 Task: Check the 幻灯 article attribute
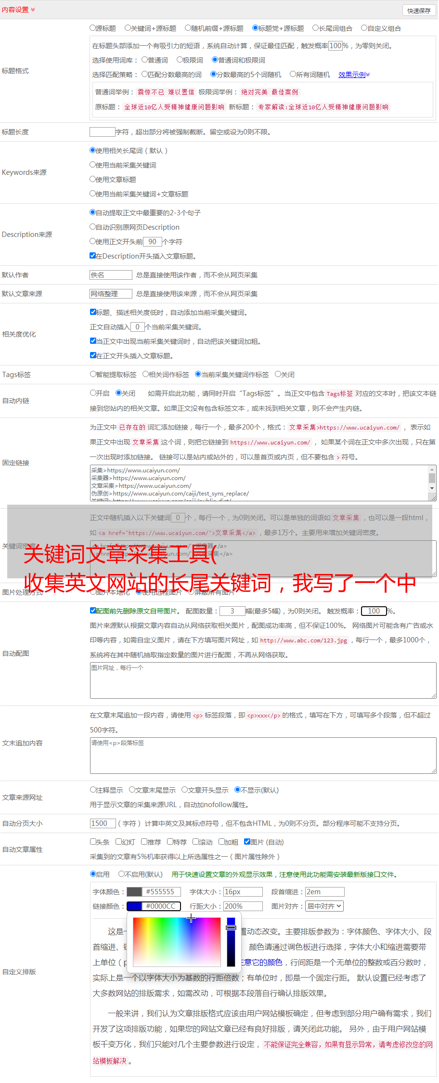click(118, 842)
